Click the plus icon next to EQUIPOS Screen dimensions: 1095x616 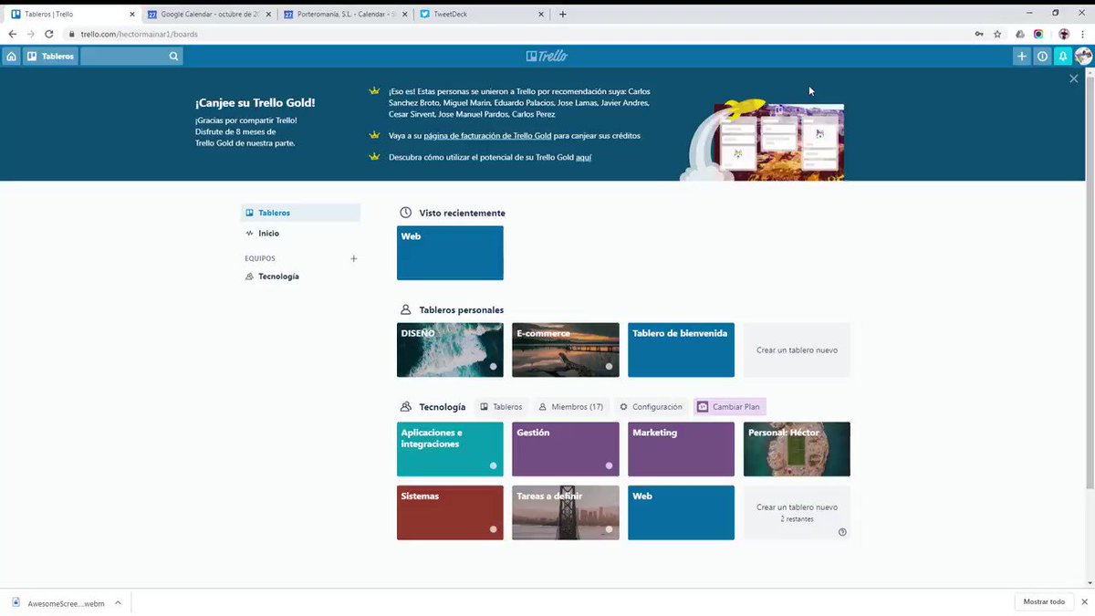pyautogui.click(x=354, y=258)
